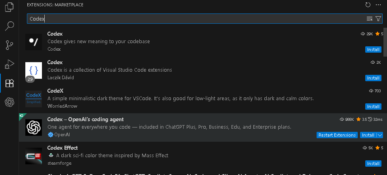387x175 pixels.
Task: Install the Codex extension by Laczik Dávid
Action: tap(373, 78)
